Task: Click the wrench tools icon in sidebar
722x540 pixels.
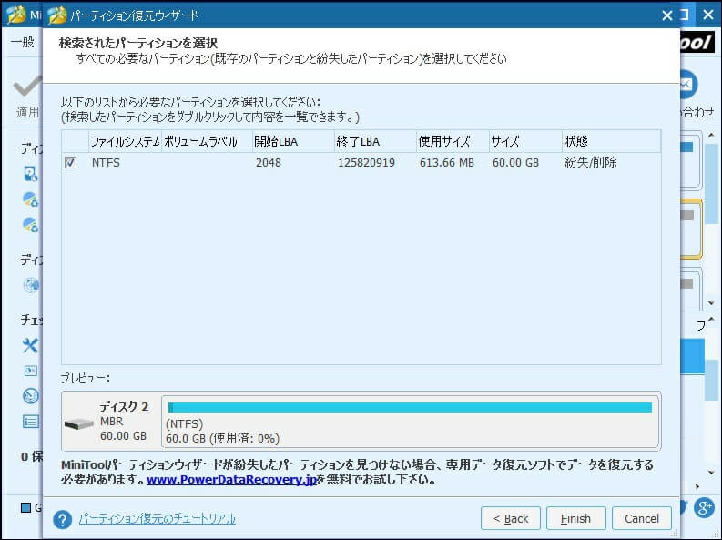Action: pyautogui.click(x=30, y=345)
